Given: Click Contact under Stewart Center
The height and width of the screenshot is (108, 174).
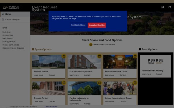Looking at the screenshot, I should pos(52,102).
